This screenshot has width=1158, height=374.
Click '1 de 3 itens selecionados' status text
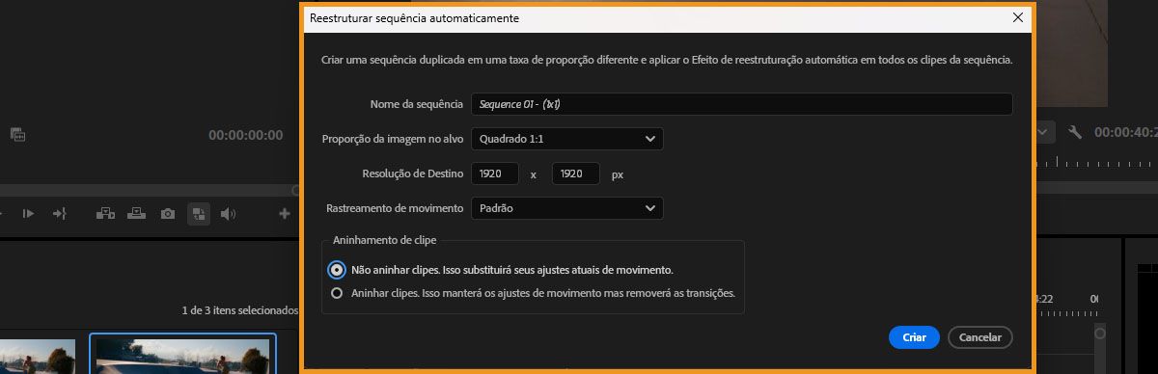click(x=240, y=310)
